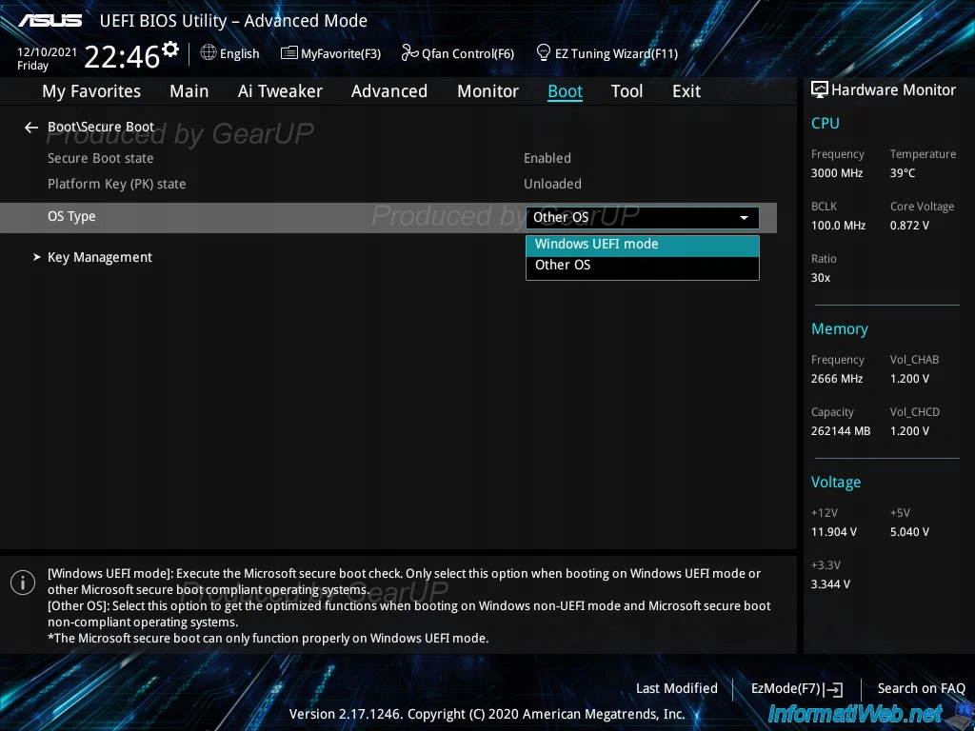Click the Memory section heading
Screen dimensions: 975x731
pos(840,328)
